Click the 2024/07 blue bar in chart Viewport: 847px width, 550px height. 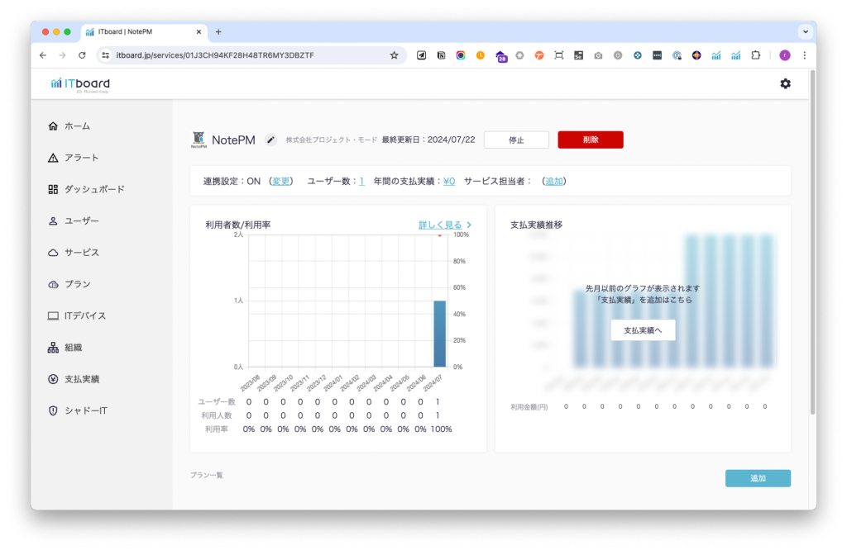point(440,334)
